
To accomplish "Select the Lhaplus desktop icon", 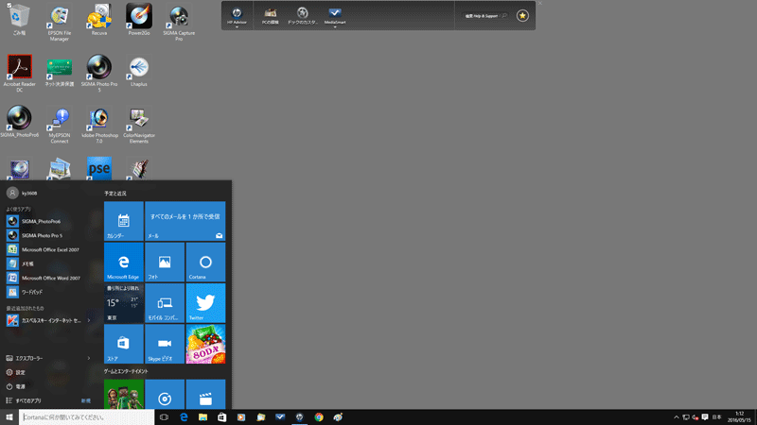I will tap(139, 71).
